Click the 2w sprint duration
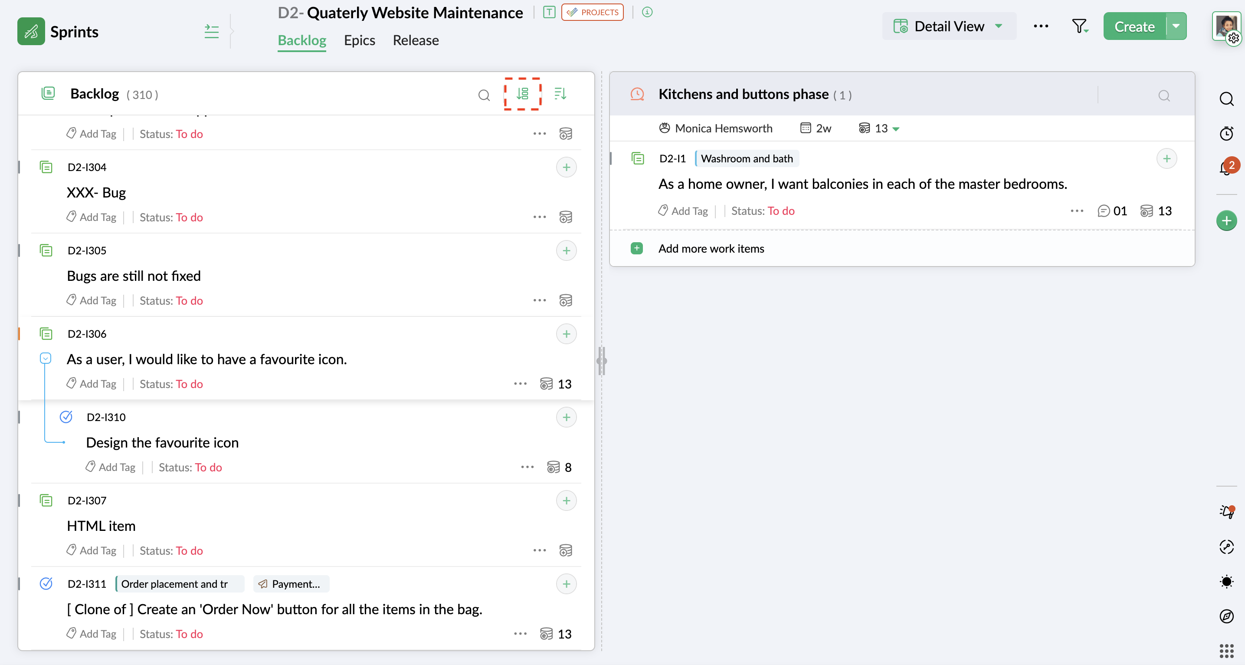 tap(816, 128)
